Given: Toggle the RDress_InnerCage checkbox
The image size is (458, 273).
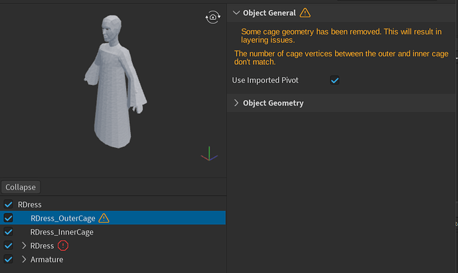Looking at the screenshot, I should coord(8,232).
